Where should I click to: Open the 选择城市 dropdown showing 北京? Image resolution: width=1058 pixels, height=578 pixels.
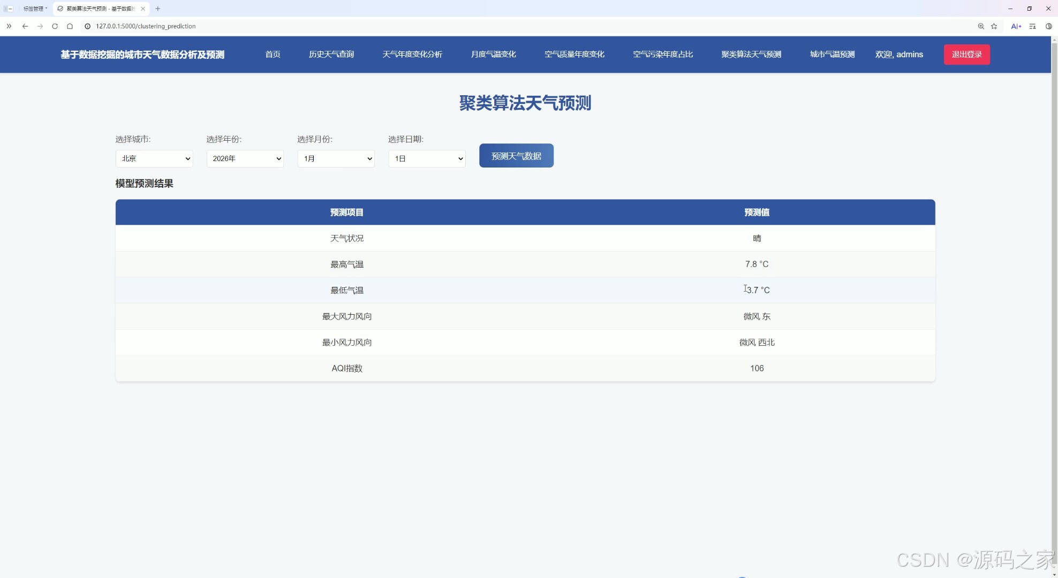(154, 158)
